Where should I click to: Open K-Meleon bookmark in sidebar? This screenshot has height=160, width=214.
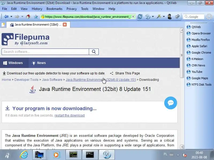pos(195,59)
